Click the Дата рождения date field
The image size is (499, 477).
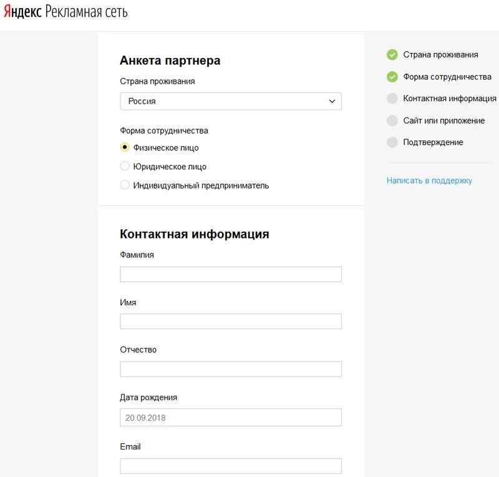point(230,418)
